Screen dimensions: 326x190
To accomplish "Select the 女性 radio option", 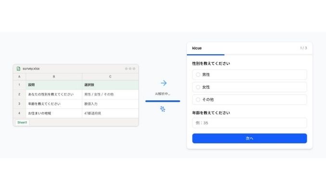I will 250,87.
